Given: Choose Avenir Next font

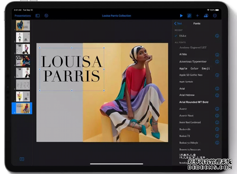Looking at the screenshot, I should click(x=186, y=115).
